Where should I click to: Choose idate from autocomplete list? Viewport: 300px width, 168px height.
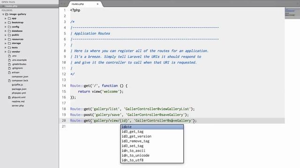click(152, 127)
